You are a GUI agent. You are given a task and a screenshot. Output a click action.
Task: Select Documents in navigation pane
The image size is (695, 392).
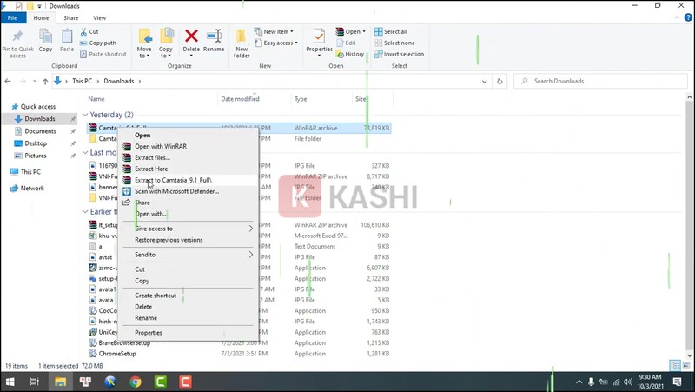point(40,131)
